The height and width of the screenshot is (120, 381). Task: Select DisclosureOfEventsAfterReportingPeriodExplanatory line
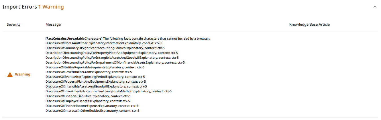point(95,77)
